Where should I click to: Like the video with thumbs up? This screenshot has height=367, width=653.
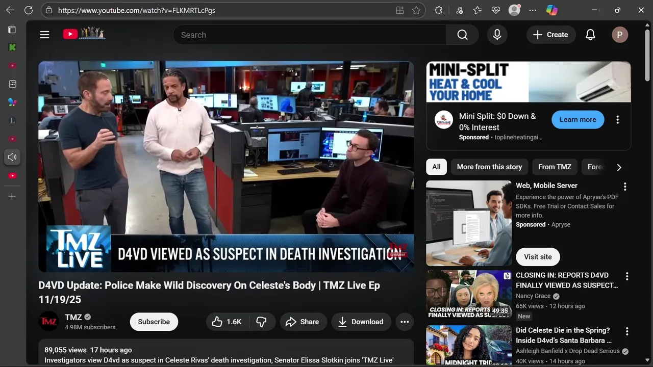point(227,322)
